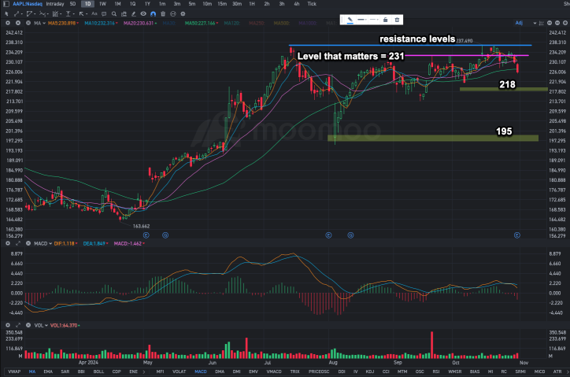Click the magnifier zoom tool
Screen dimensions: 570x377
tap(114, 14)
